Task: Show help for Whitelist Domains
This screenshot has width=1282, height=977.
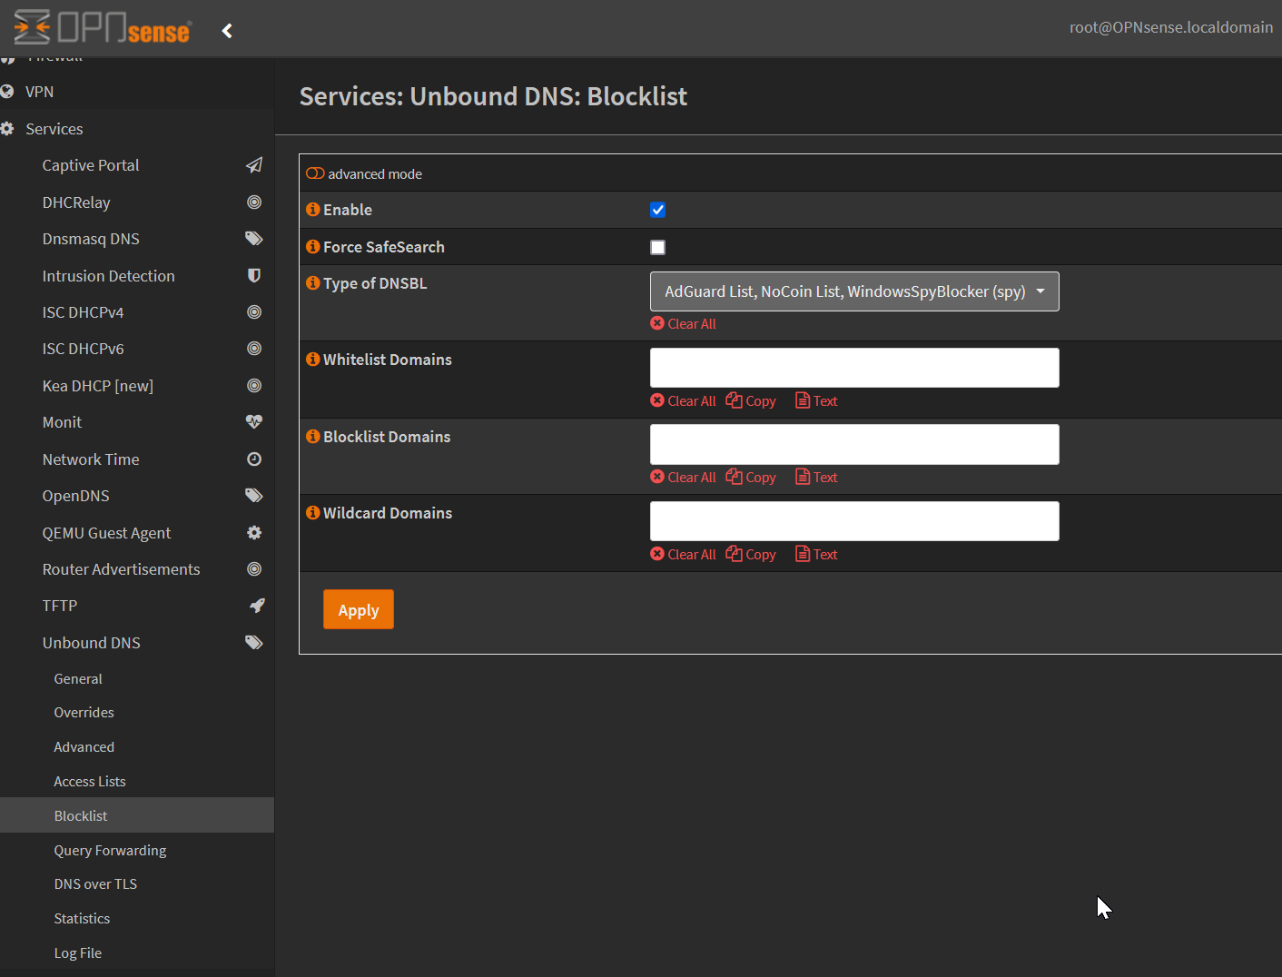Action: 313,360
